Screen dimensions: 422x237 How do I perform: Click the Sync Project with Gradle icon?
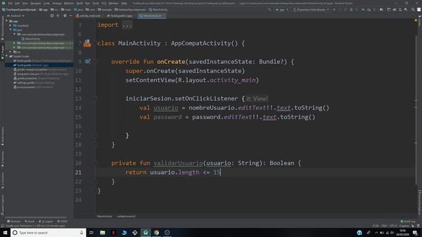tap(394, 9)
